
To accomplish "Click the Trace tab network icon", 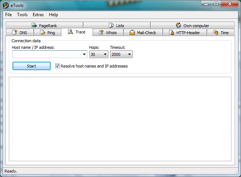I will [71, 32].
